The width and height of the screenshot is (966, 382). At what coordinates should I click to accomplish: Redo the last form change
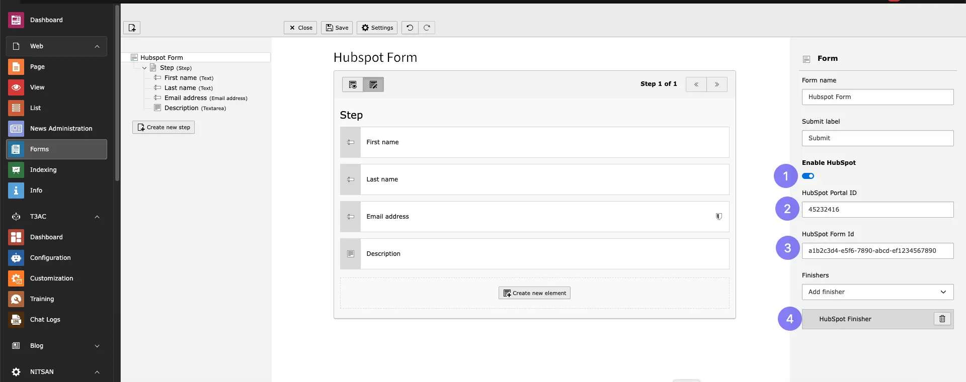[427, 28]
